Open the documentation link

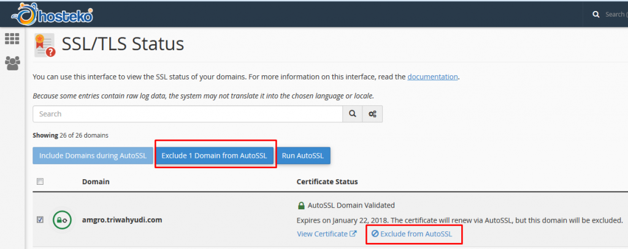432,77
